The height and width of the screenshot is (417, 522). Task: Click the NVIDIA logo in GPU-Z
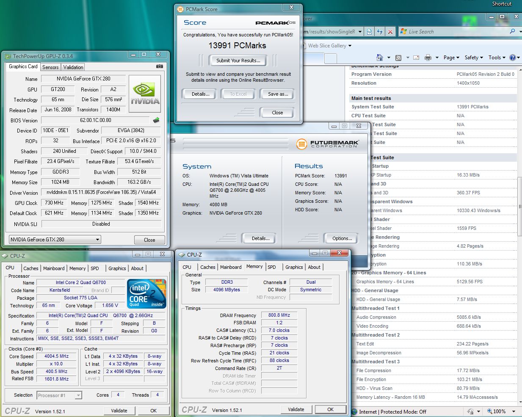(x=145, y=94)
